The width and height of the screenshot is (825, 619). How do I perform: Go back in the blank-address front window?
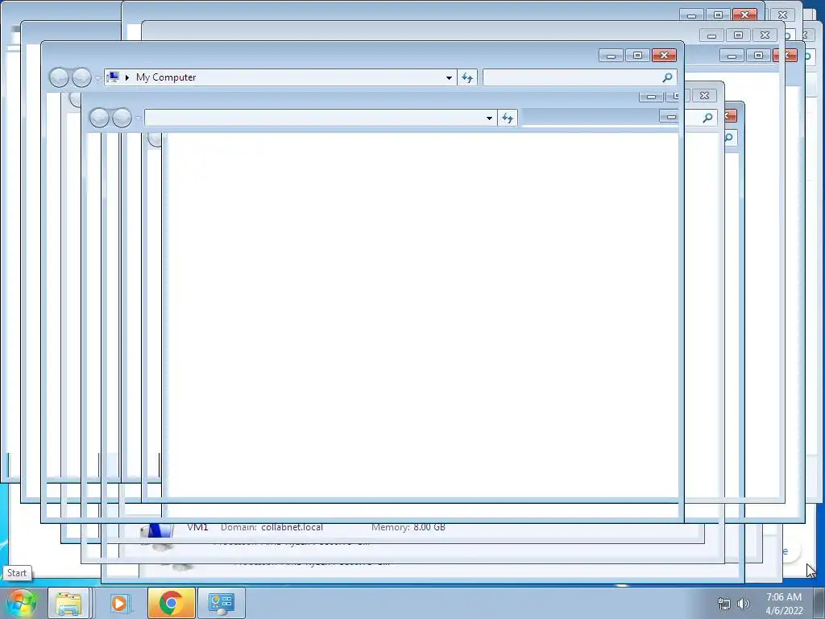pyautogui.click(x=99, y=118)
